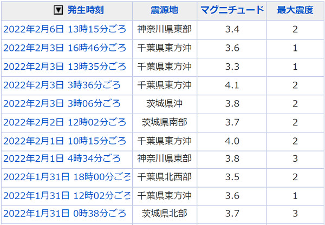Select the 茨城県沖 epicenter cell
This screenshot has width=325, height=225.
pos(164,103)
